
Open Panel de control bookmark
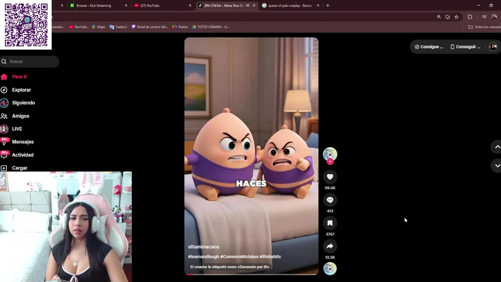click(150, 27)
